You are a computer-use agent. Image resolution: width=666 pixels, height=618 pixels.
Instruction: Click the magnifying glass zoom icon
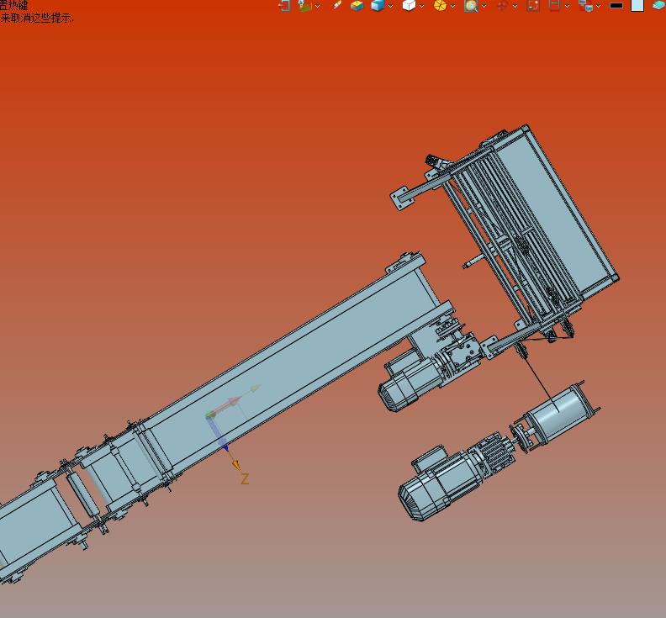pos(471,6)
